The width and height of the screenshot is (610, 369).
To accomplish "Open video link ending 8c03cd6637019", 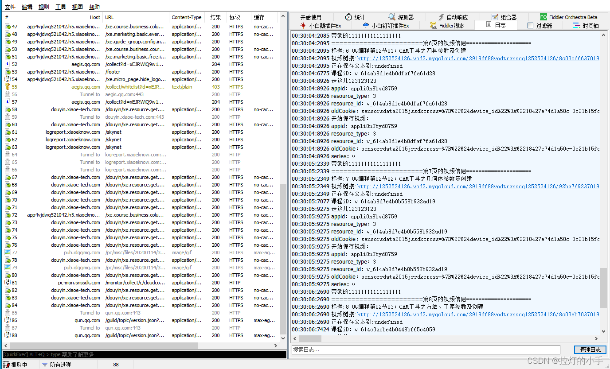I will pos(478,58).
